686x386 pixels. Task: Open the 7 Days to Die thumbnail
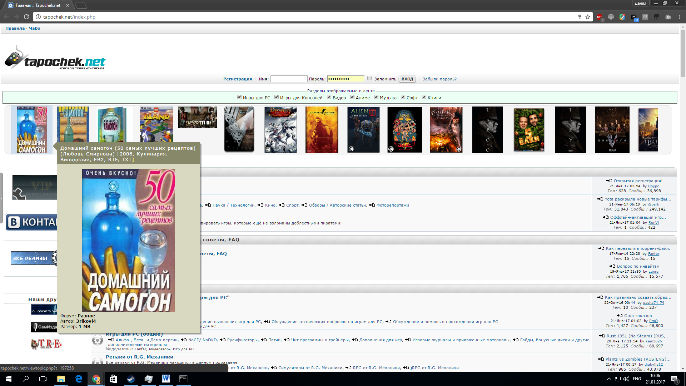(198, 117)
